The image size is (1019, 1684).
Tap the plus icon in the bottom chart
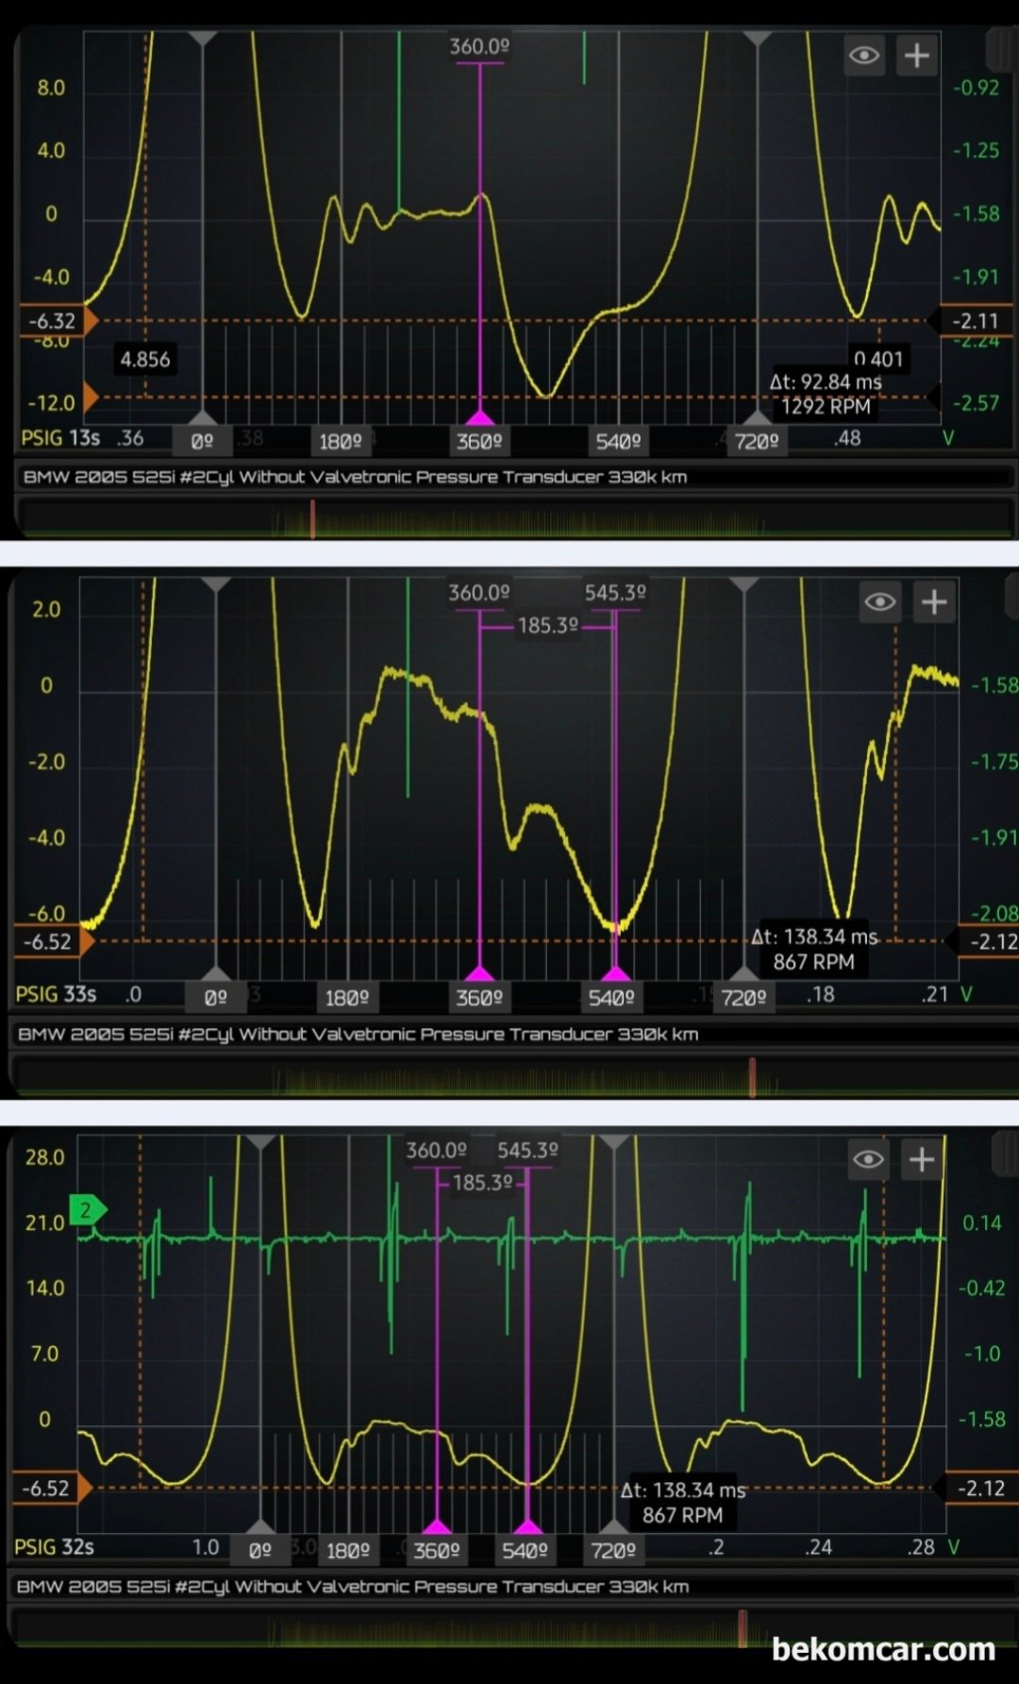[x=921, y=1159]
